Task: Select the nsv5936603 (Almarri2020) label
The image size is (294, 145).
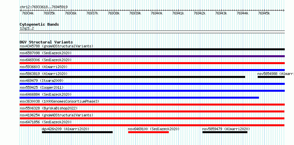Action: (x=44, y=67)
